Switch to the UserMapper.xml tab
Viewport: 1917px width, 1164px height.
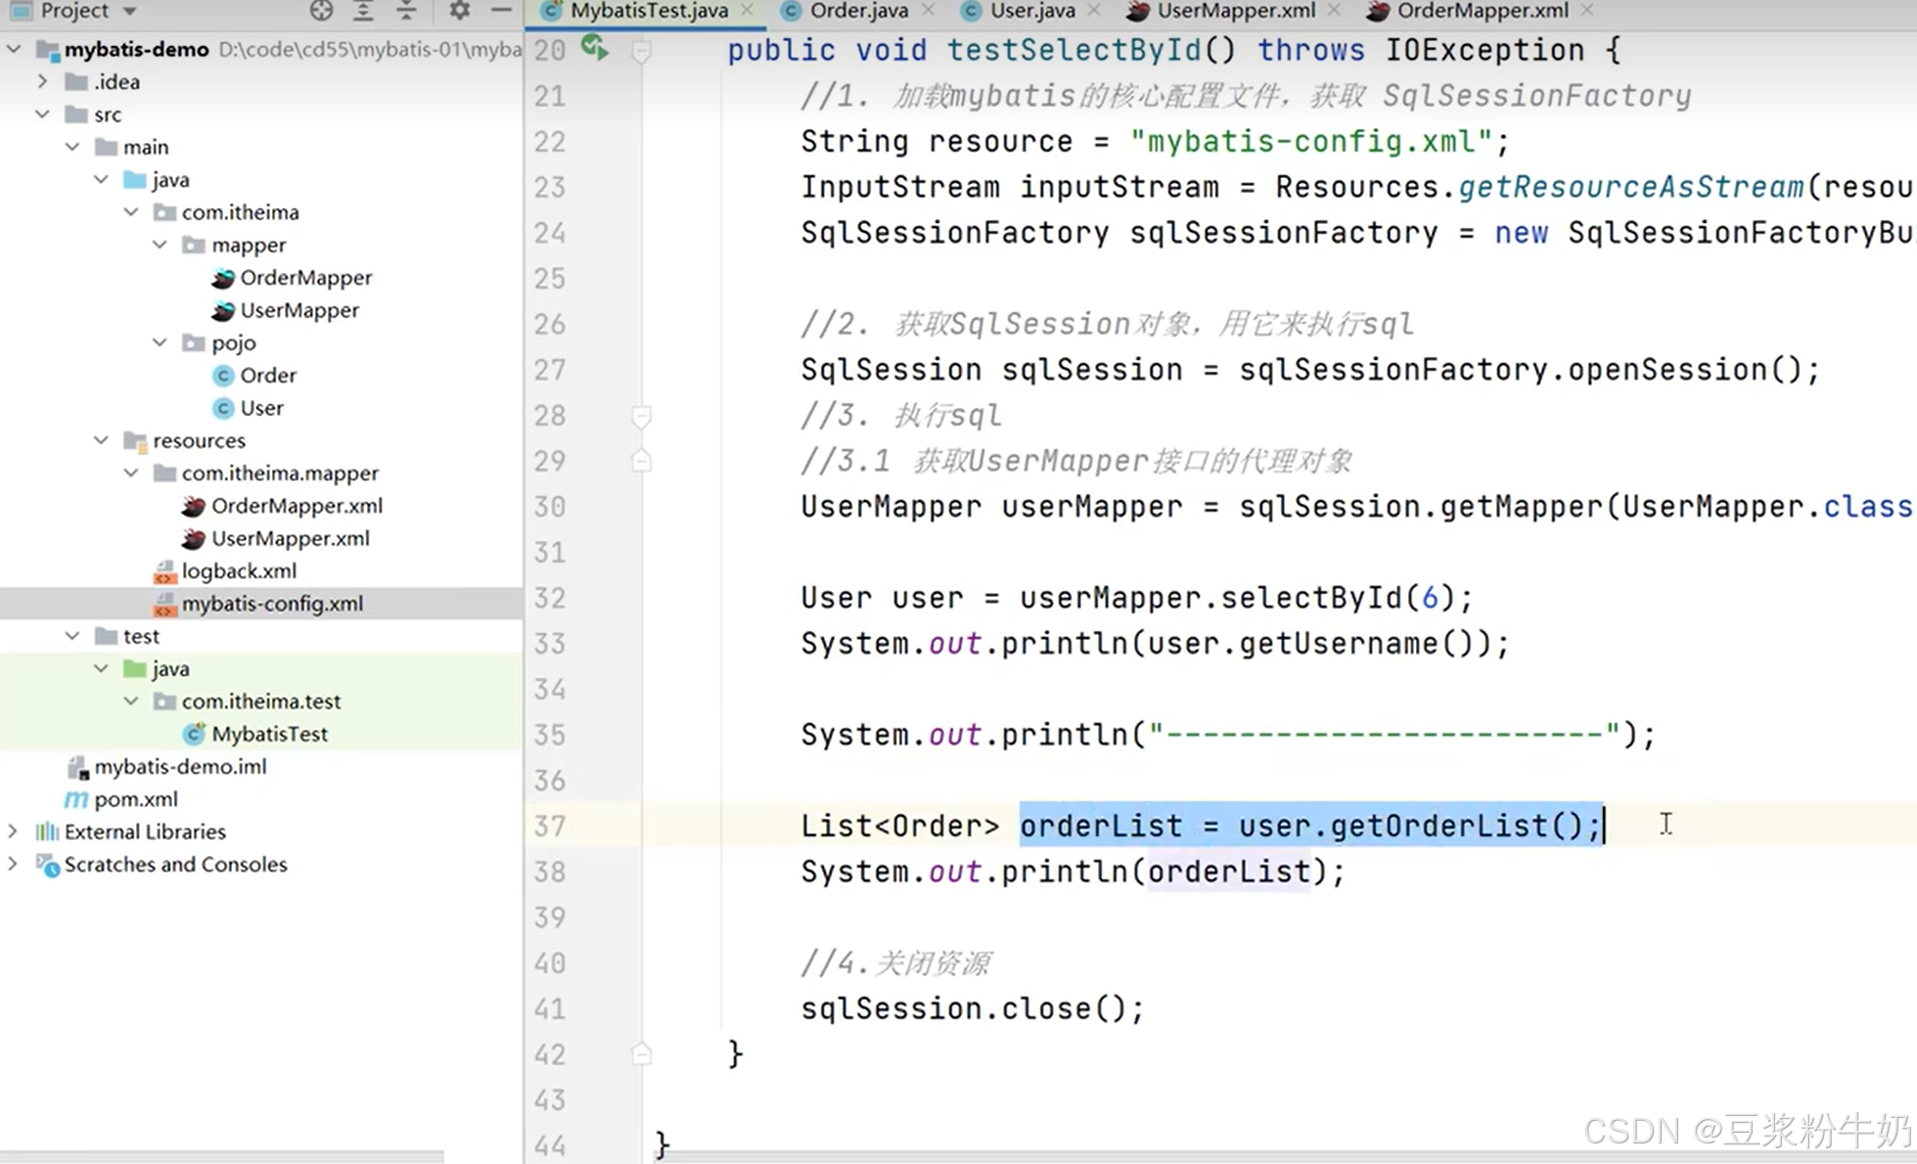click(x=1235, y=11)
